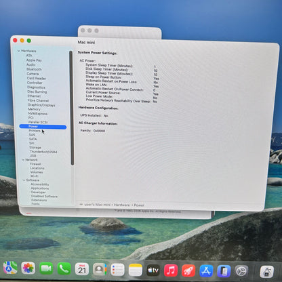Click the sidebar vertical scrollbar
Image resolution: width=282 pixels, height=282 pixels.
[x=71, y=108]
